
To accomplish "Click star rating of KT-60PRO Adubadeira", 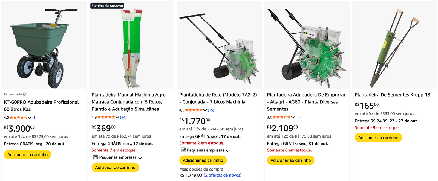I will click(x=18, y=118).
